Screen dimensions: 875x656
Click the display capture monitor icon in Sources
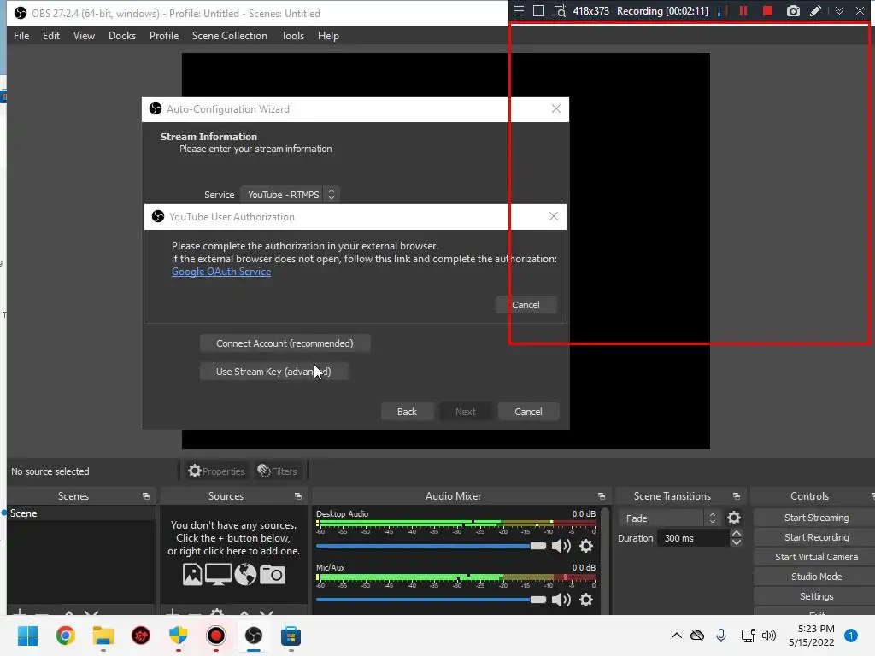click(218, 575)
